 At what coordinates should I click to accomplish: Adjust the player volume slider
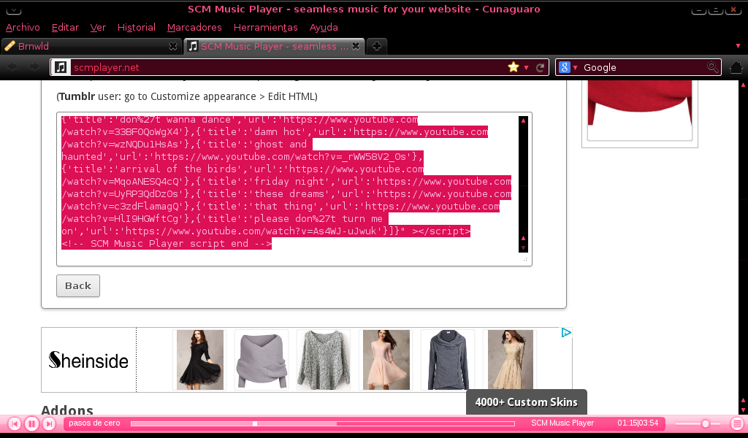[698, 423]
